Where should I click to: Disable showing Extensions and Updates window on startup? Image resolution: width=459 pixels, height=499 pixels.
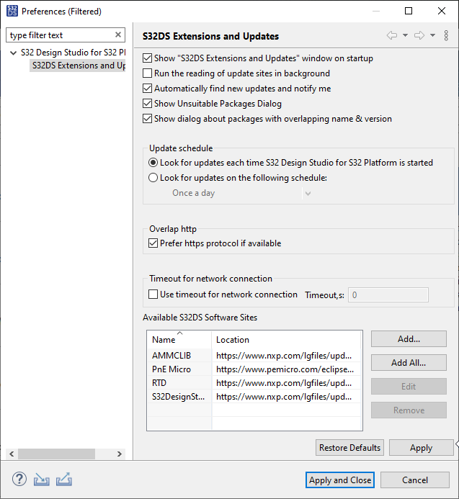click(x=148, y=58)
